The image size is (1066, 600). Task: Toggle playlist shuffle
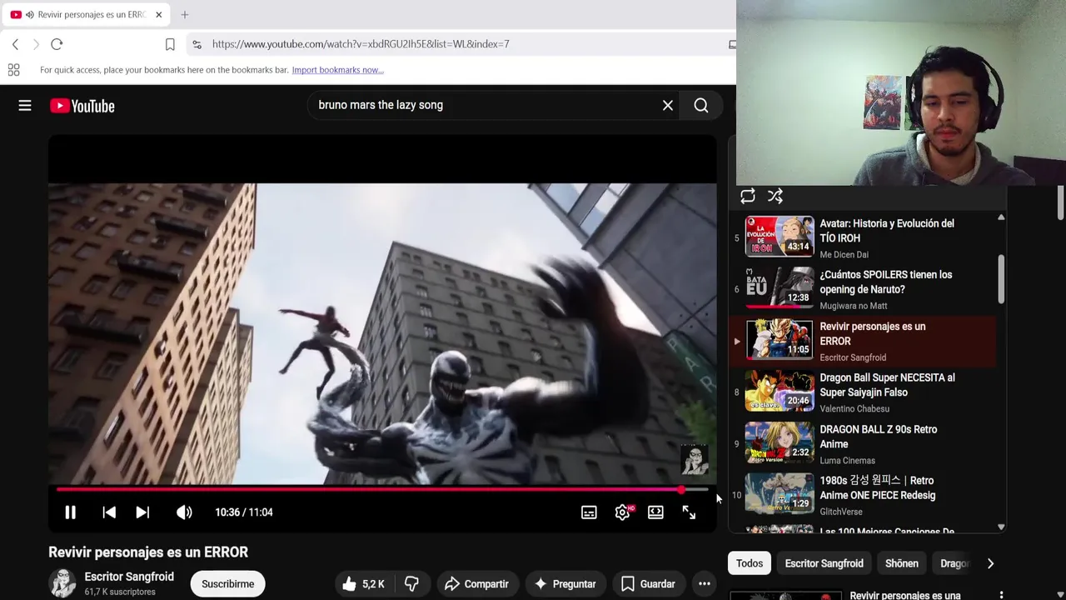pyautogui.click(x=775, y=196)
